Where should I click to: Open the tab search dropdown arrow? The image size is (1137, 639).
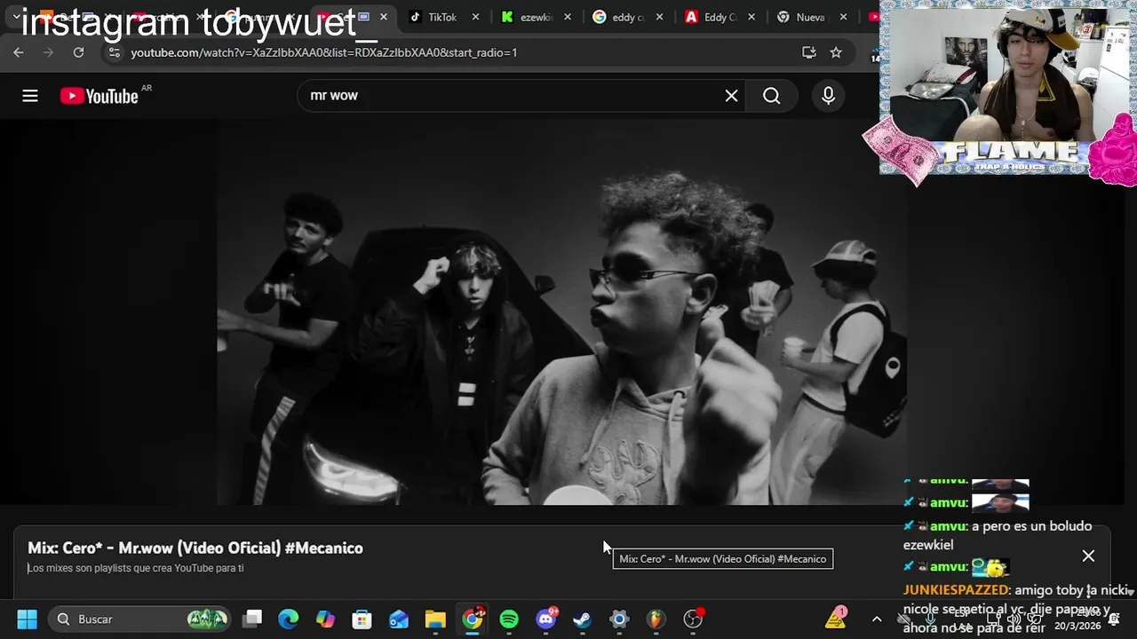pos(16,17)
